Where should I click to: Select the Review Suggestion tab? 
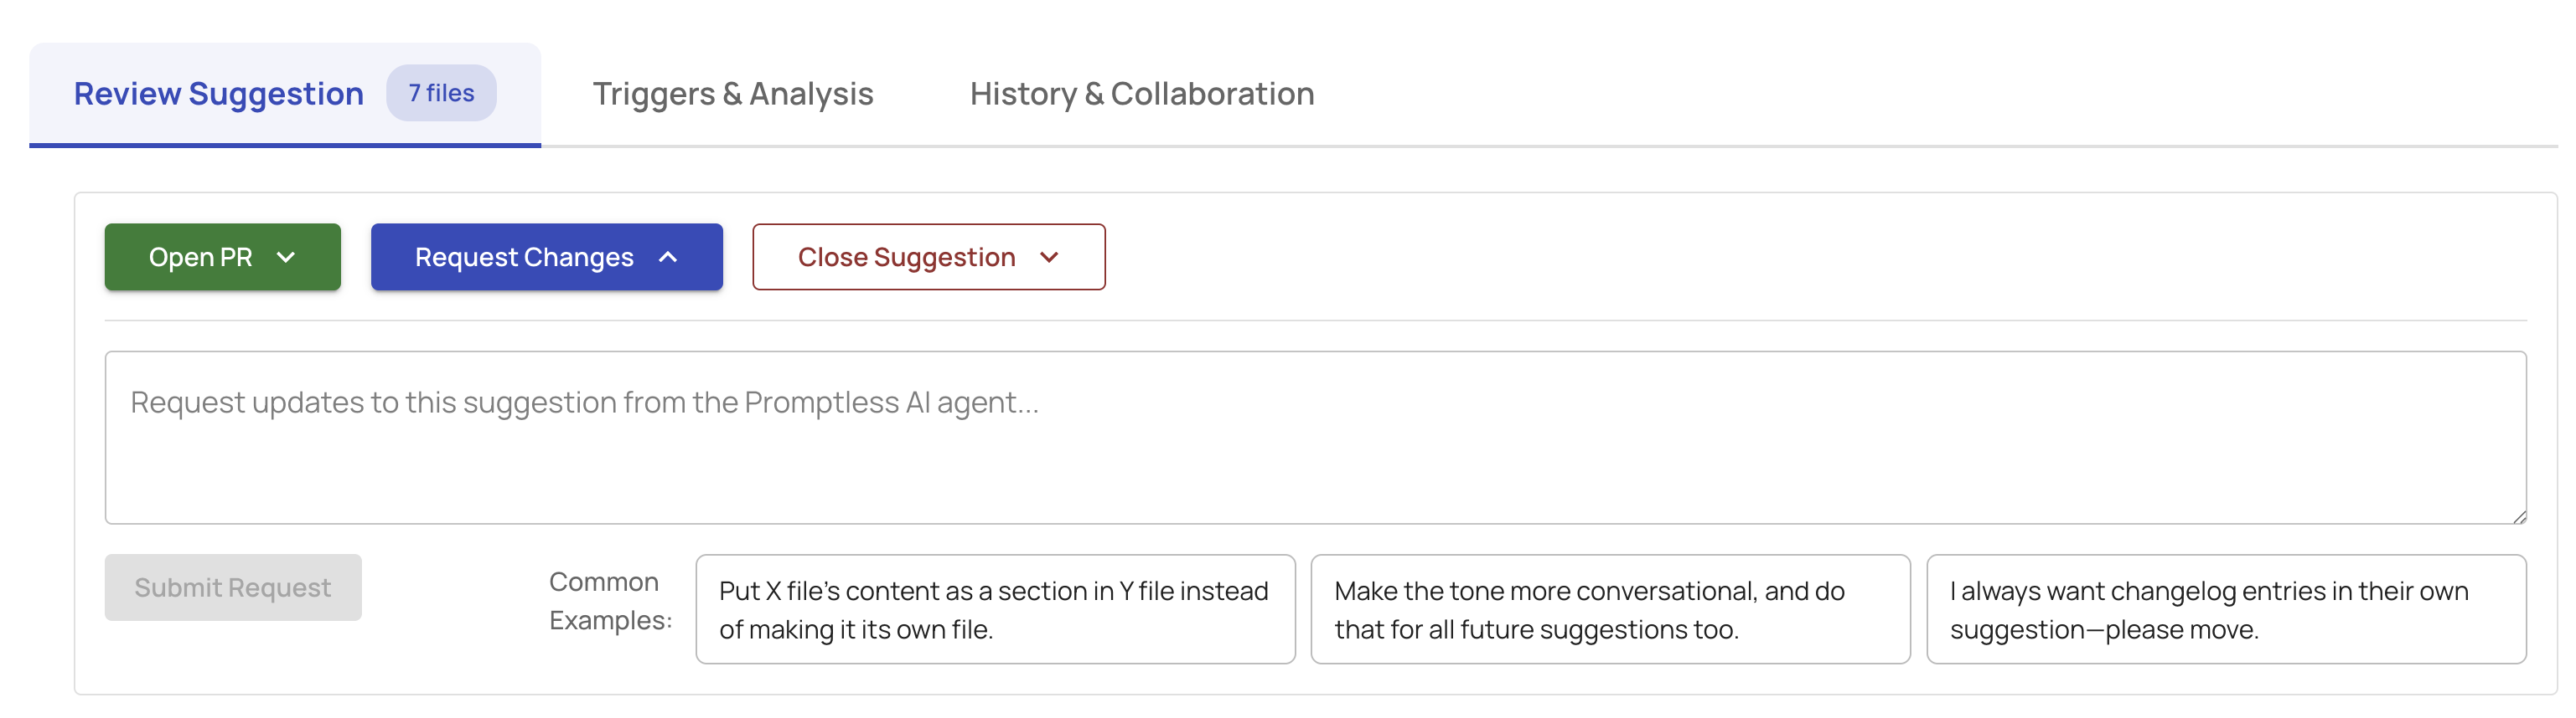pyautogui.click(x=219, y=94)
